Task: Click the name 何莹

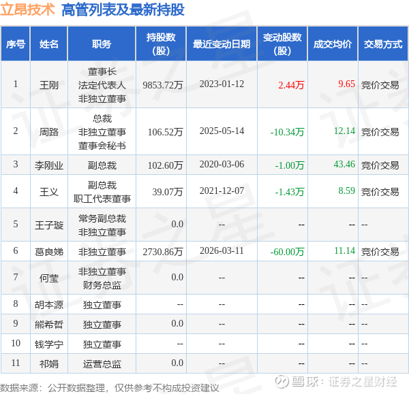Action: pos(49,278)
